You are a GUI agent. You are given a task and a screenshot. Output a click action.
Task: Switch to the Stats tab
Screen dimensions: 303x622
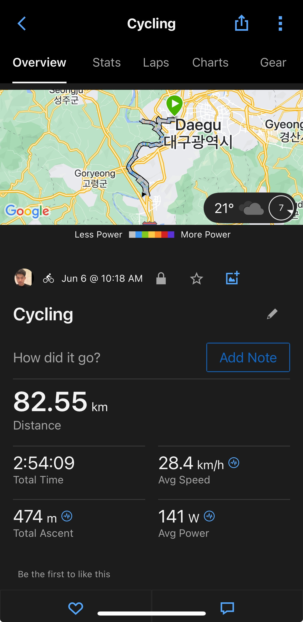107,62
